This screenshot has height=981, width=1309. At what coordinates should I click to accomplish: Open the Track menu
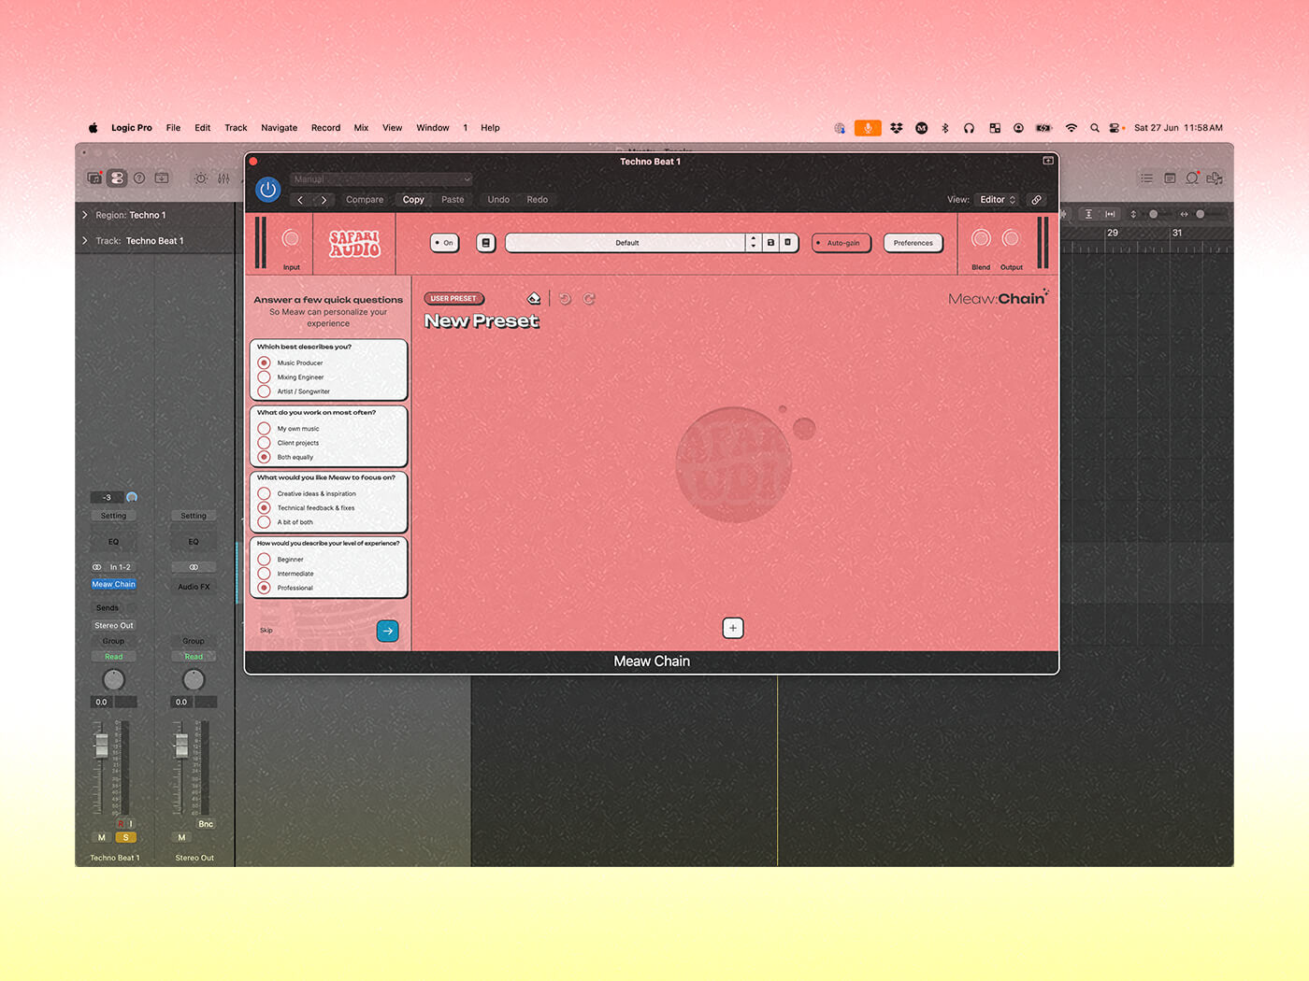point(236,128)
